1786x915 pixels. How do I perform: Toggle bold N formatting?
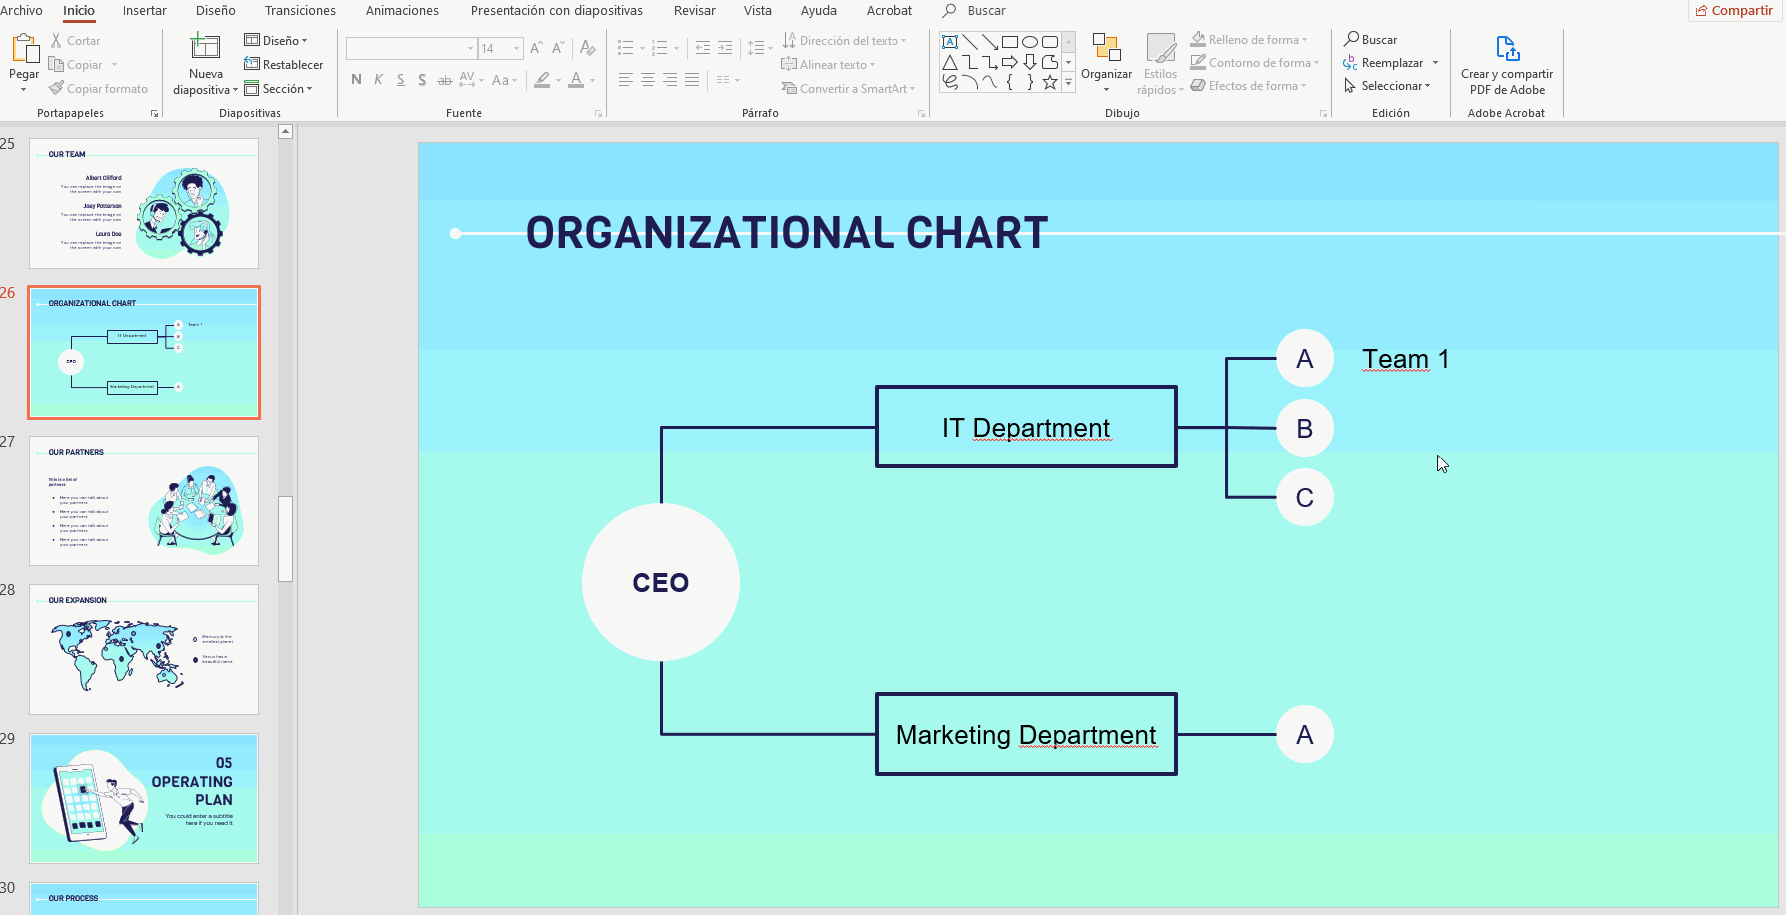[x=356, y=79]
